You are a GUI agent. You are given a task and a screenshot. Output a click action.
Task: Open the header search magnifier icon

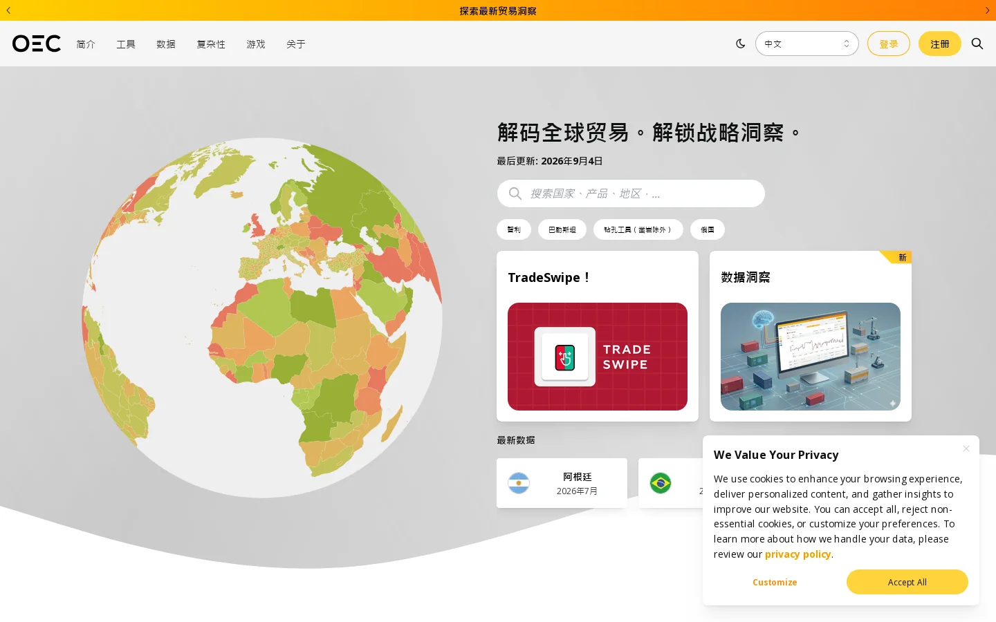click(977, 44)
